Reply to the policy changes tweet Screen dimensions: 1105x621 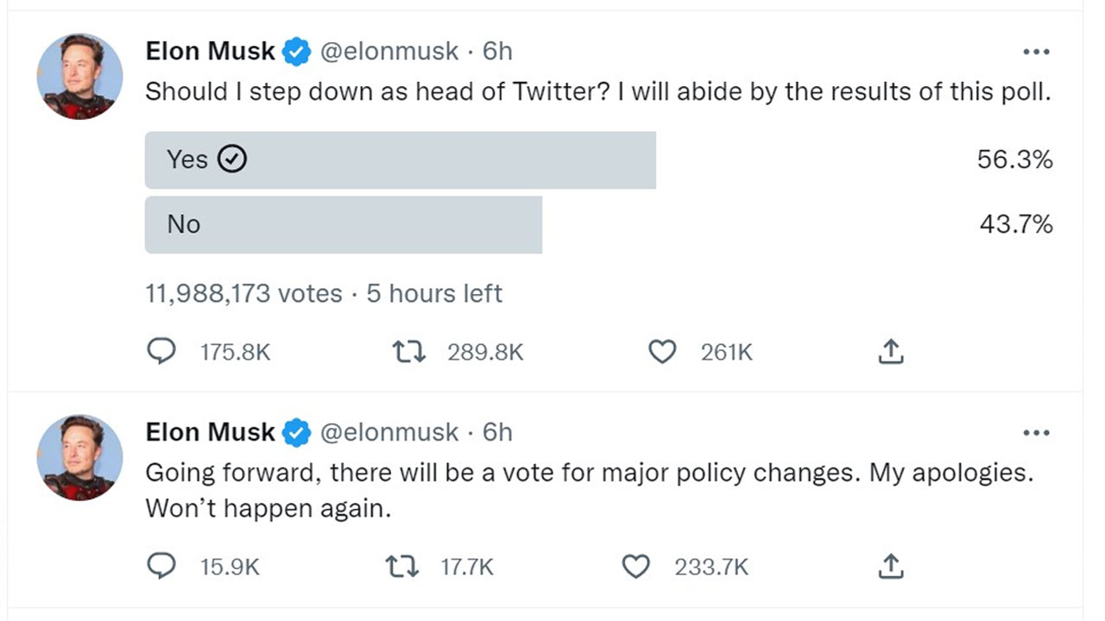click(x=161, y=567)
